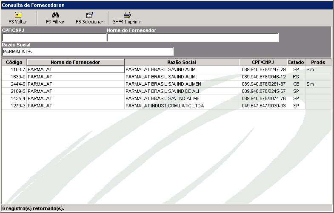Image resolution: width=334 pixels, height=213 pixels.
Task: Click the 6 registro(s) retornado(s) status text
Action: (x=33, y=208)
